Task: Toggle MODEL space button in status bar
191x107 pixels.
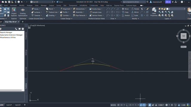Action: (113, 105)
